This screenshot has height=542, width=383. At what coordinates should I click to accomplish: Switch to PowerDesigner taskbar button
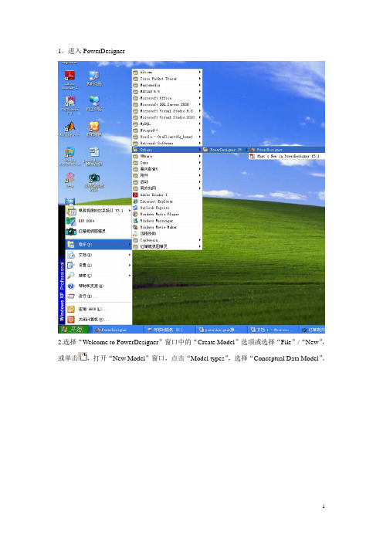tap(118, 330)
